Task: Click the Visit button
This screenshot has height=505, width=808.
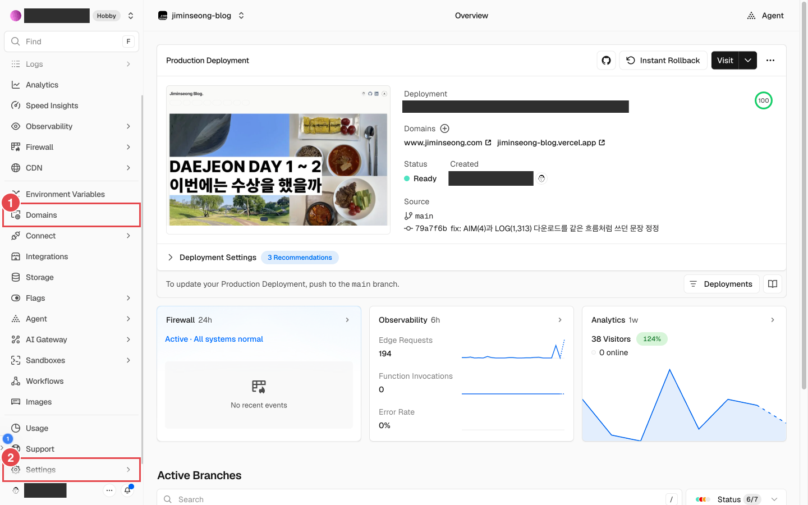Action: click(725, 61)
